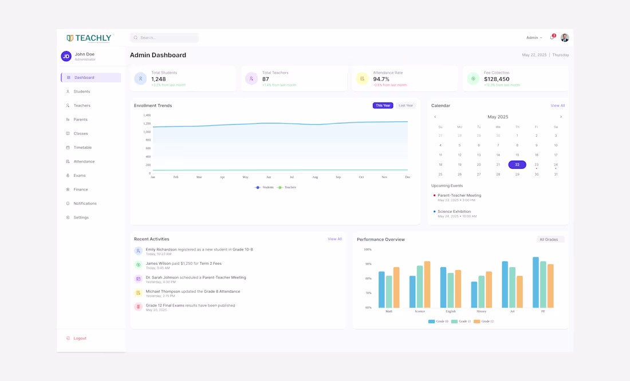The image size is (630, 381).
Task: Click the '$128,450' fee value
Action: pyautogui.click(x=497, y=79)
